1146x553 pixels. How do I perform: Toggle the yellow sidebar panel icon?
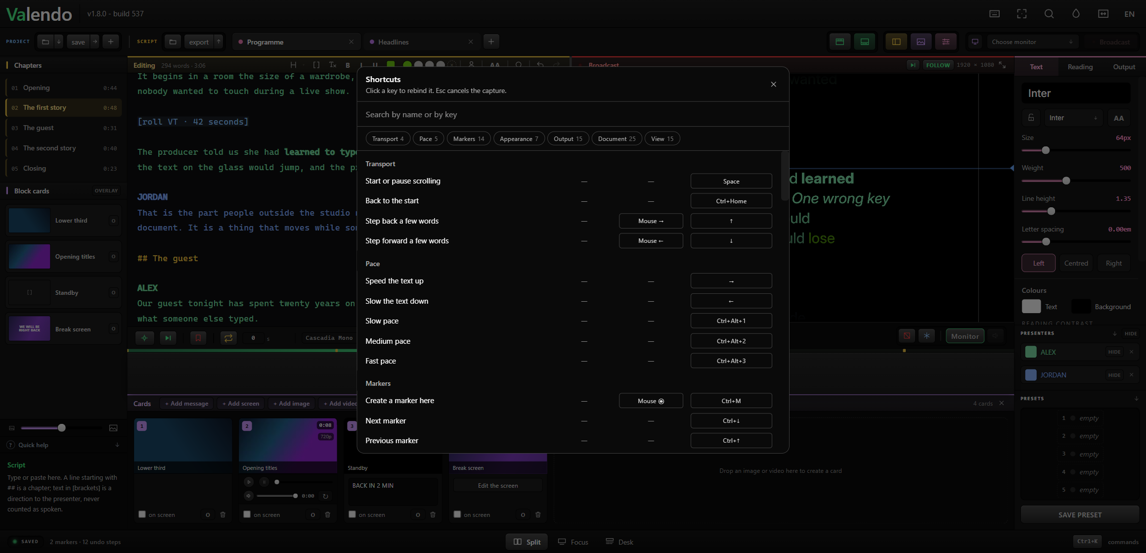[x=896, y=42]
